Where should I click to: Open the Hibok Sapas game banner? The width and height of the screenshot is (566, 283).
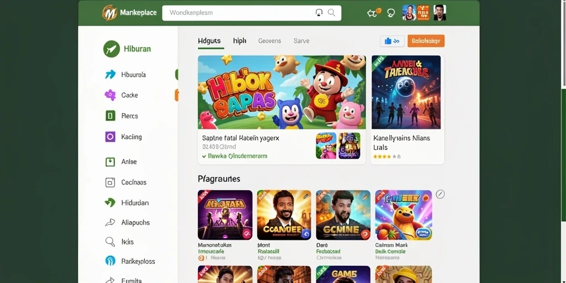click(281, 92)
